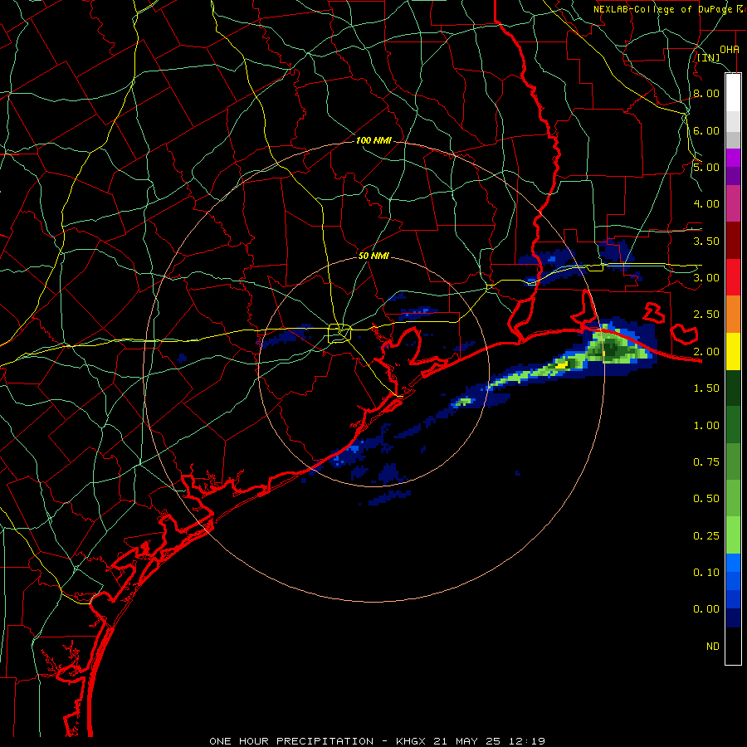Click the 3.00 scale label
Screen dimensions: 747x747
(706, 278)
